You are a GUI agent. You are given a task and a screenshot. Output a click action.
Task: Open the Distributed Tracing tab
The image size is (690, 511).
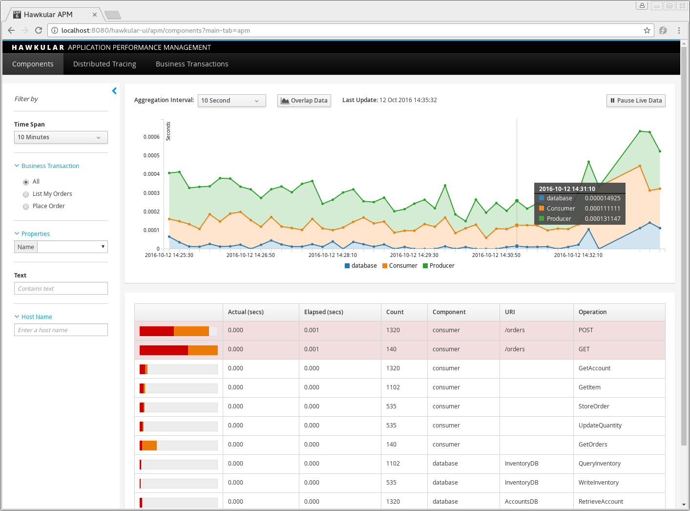[105, 64]
